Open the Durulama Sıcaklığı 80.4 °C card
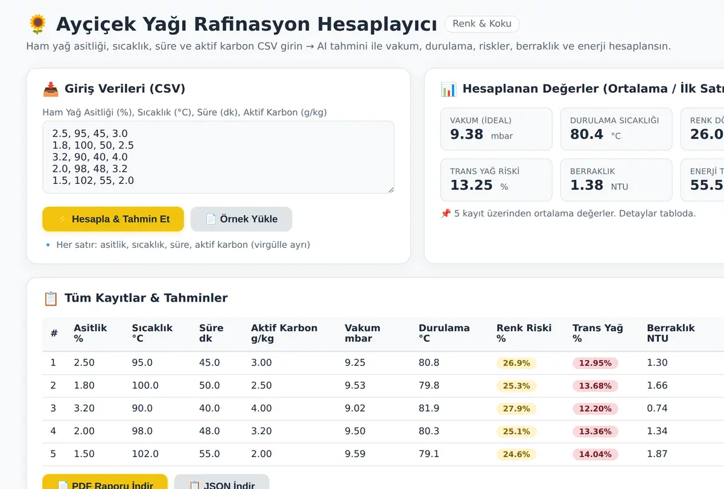724x489 pixels. [616, 129]
